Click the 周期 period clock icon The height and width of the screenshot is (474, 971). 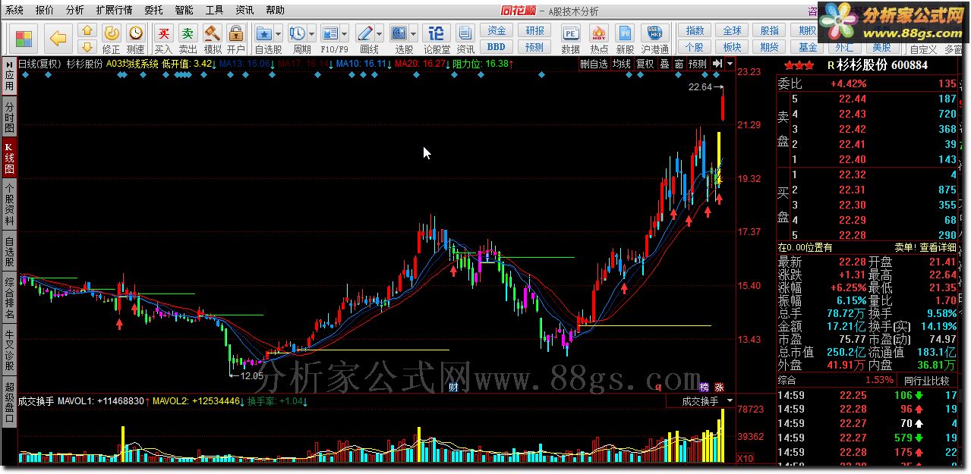tap(298, 33)
